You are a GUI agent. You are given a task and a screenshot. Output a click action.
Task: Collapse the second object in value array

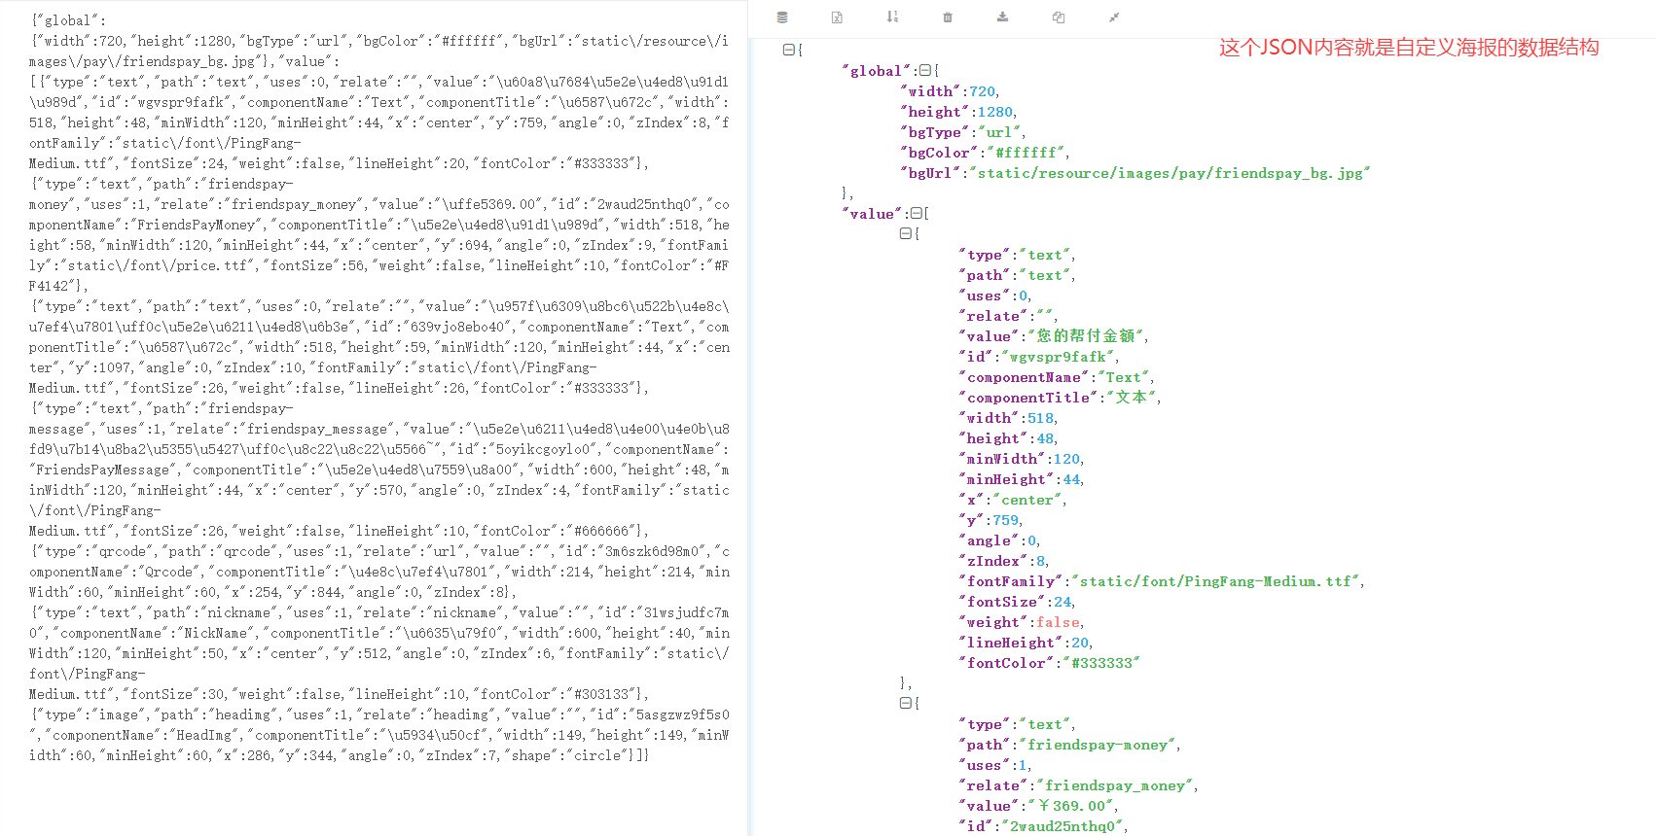pyautogui.click(x=905, y=703)
